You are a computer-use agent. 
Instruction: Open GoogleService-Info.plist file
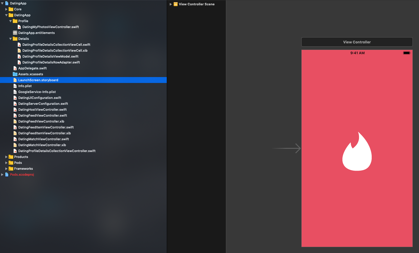pyautogui.click(x=37, y=92)
